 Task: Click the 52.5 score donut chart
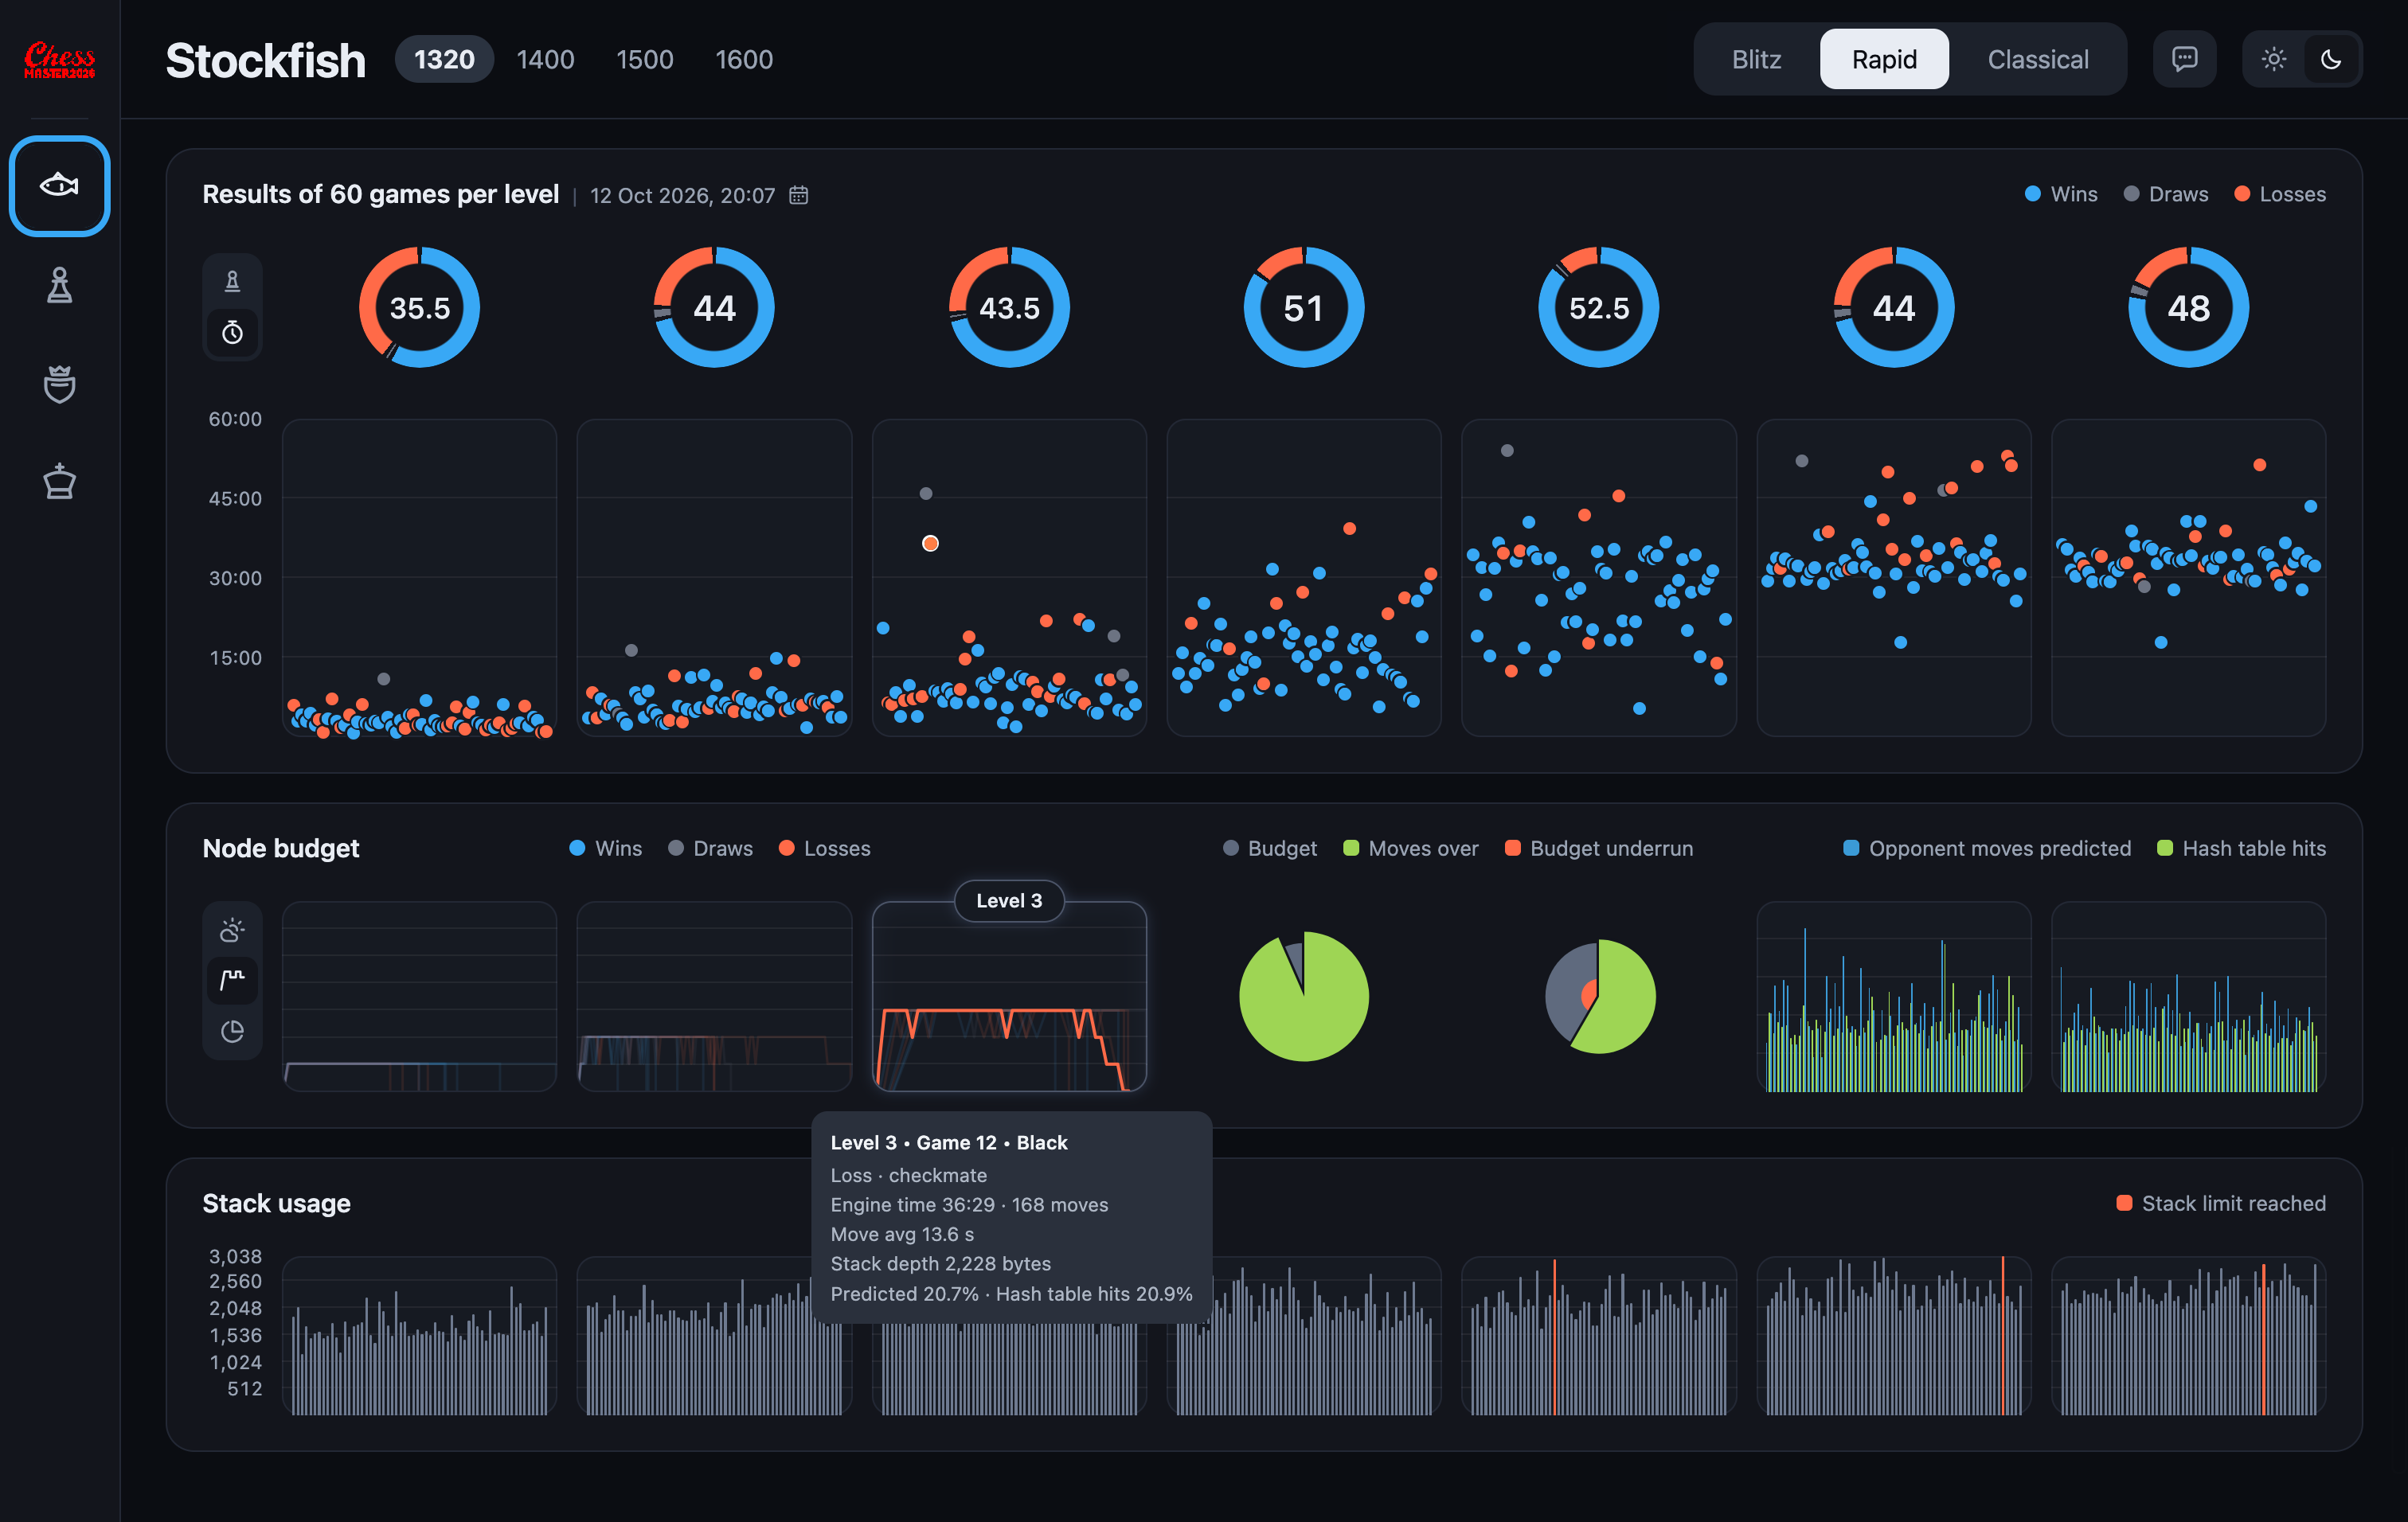coord(1598,308)
